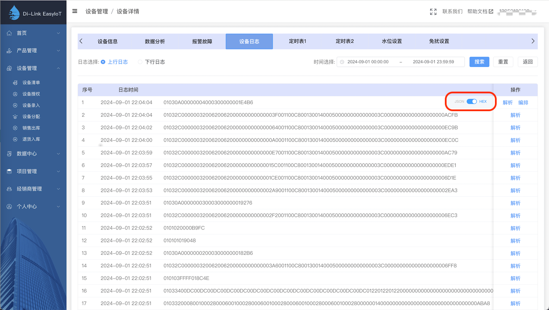Click the 重置 button

[503, 62]
